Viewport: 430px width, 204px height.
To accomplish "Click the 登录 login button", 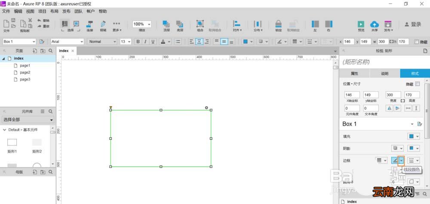I will pyautogui.click(x=413, y=24).
